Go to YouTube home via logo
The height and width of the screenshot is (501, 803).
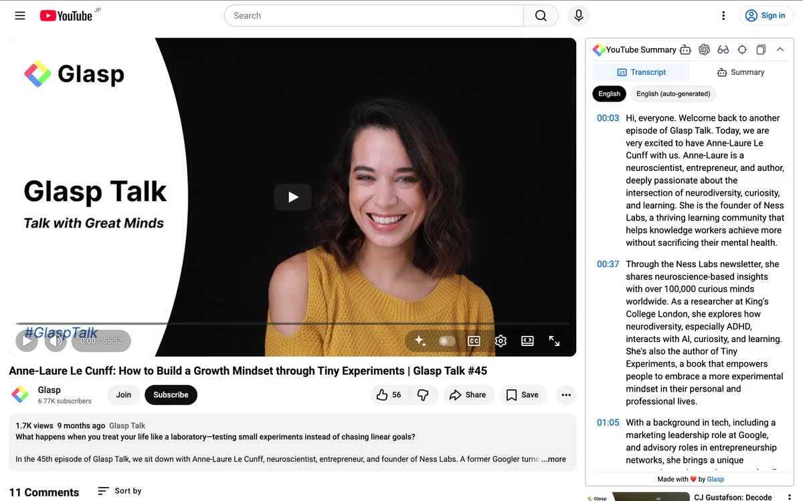tap(66, 15)
